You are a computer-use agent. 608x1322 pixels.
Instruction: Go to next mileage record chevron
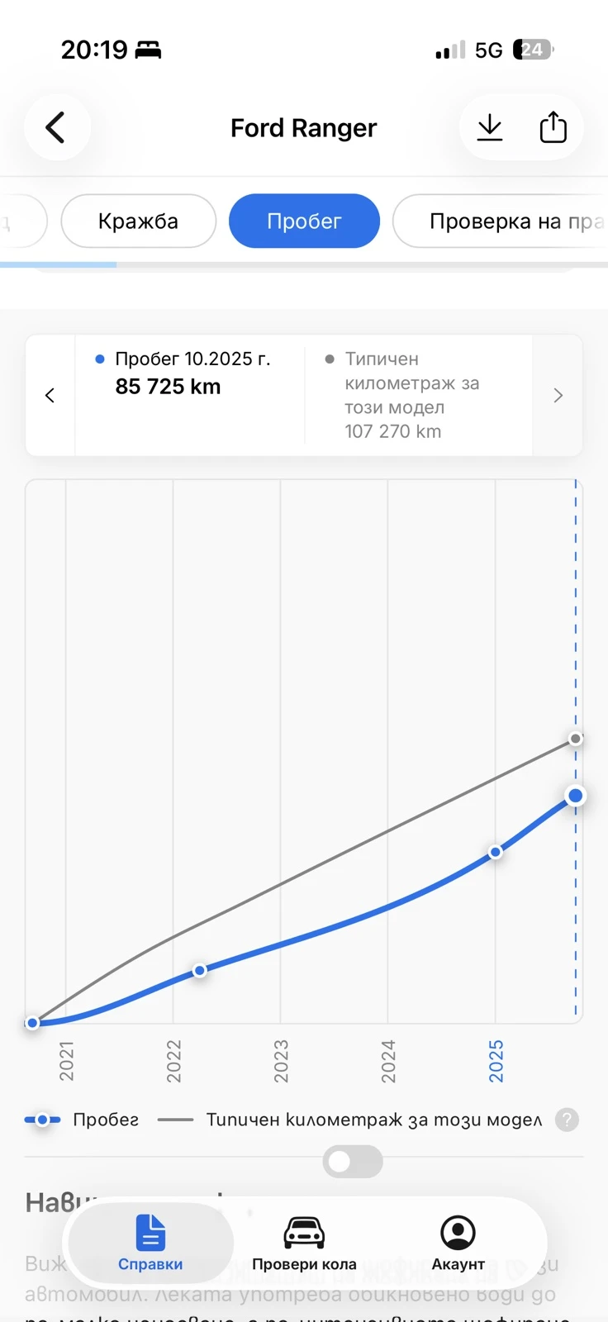(558, 395)
